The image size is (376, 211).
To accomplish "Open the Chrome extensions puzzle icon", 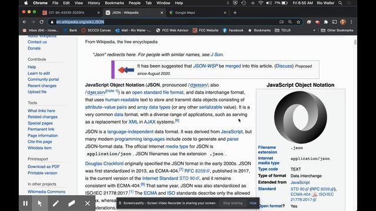I will click(x=326, y=22).
